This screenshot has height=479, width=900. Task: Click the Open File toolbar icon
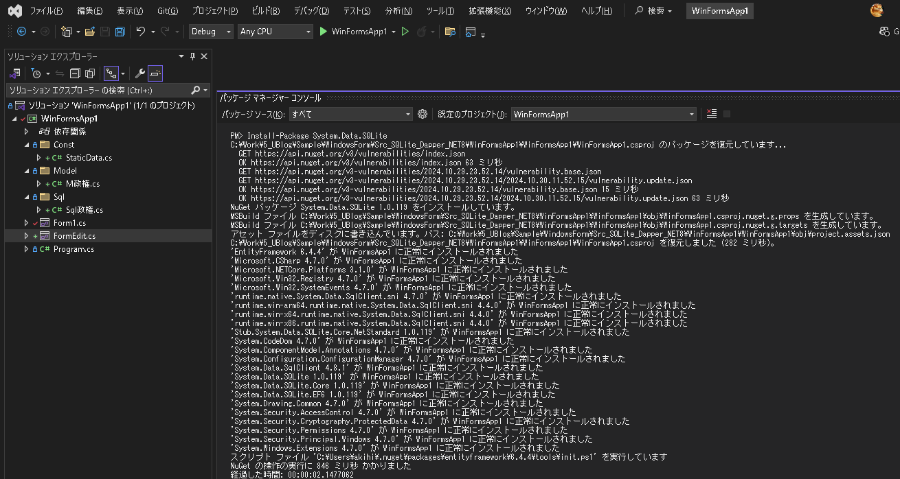(x=90, y=32)
